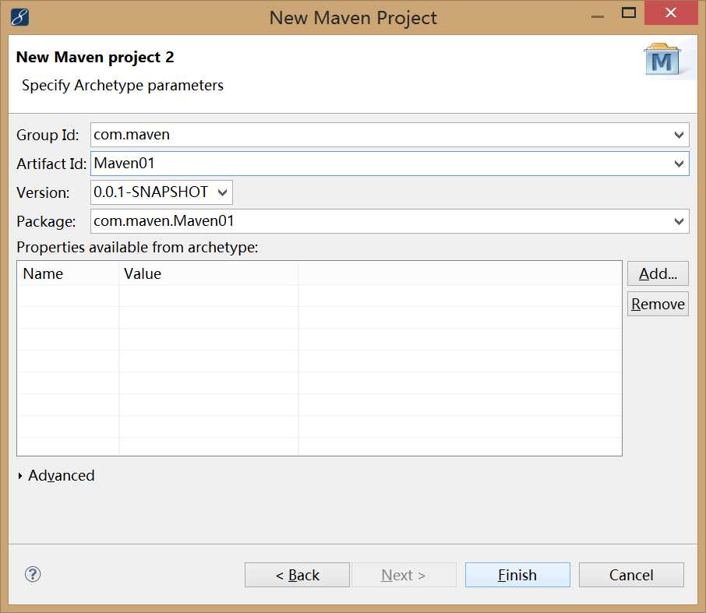Click the Spring Tool Suite window icon

pos(19,18)
